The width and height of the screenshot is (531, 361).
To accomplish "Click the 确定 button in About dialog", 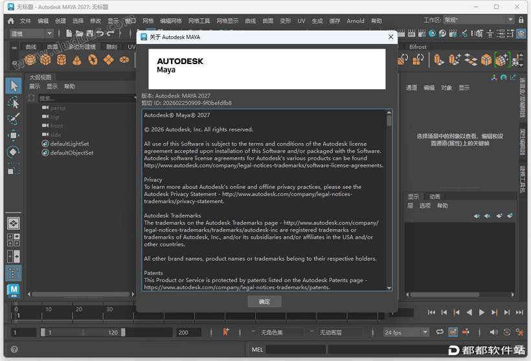I will click(264, 301).
